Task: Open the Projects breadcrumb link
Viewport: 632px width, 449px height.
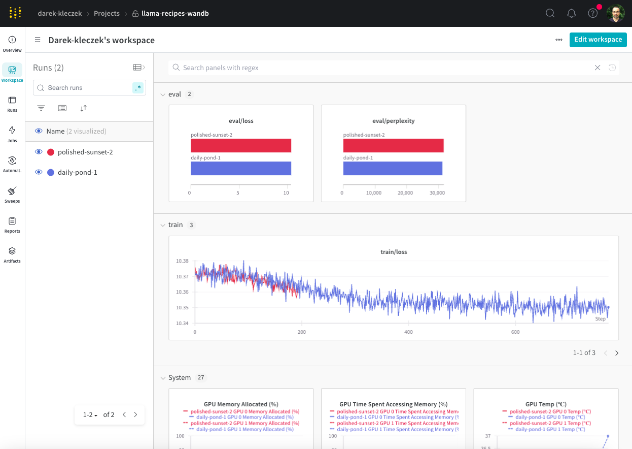Action: pos(107,13)
